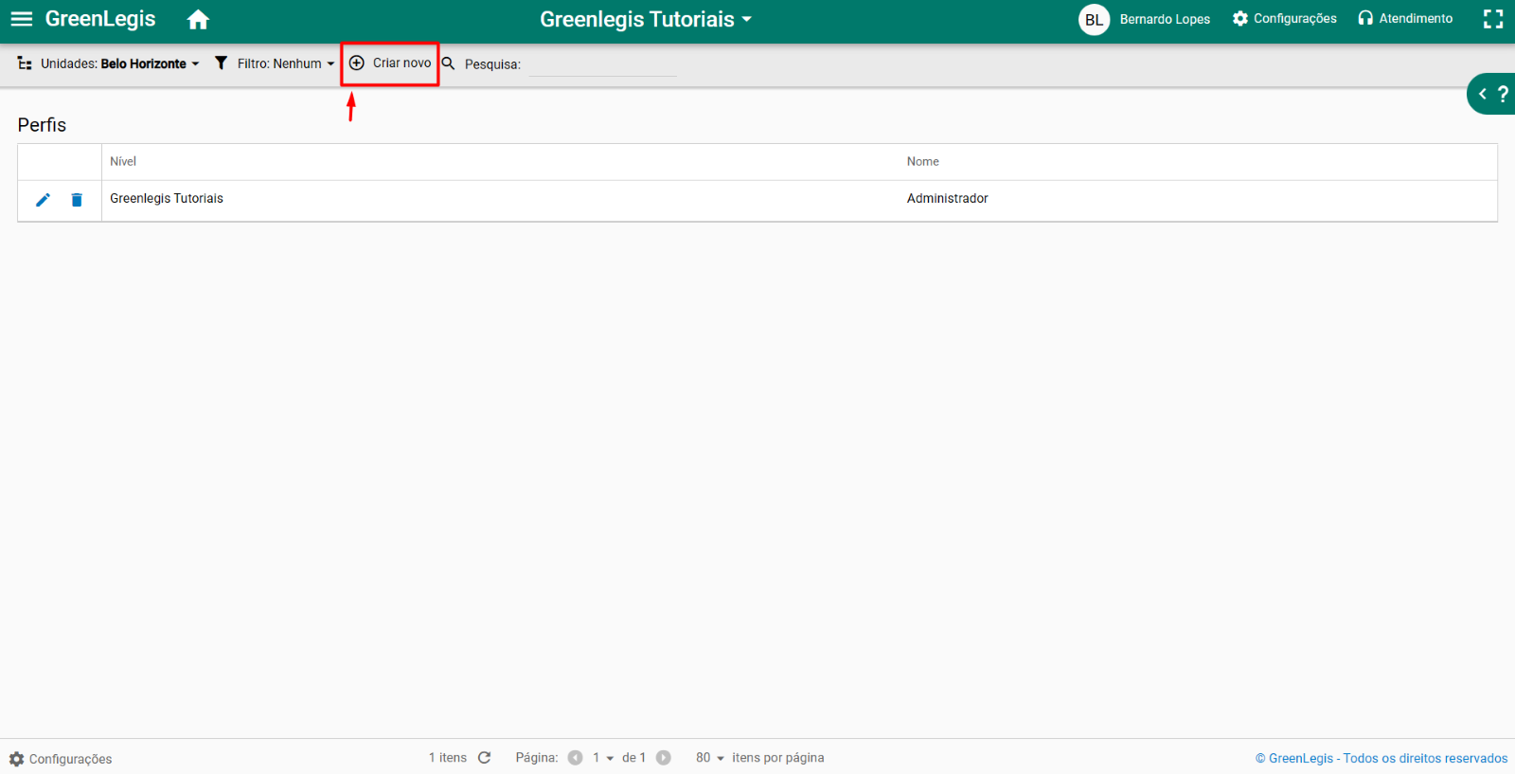Open the 80 items per page dropdown
Viewport: 1515px width, 774px height.
[x=710, y=758]
